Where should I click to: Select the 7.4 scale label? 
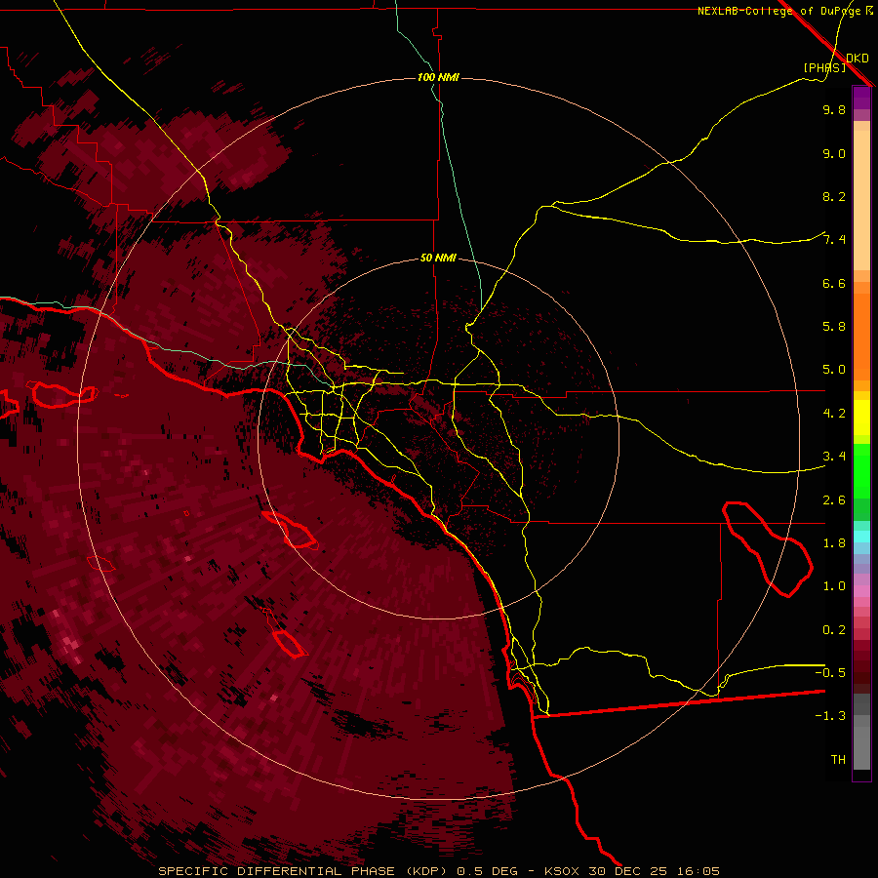pos(834,240)
